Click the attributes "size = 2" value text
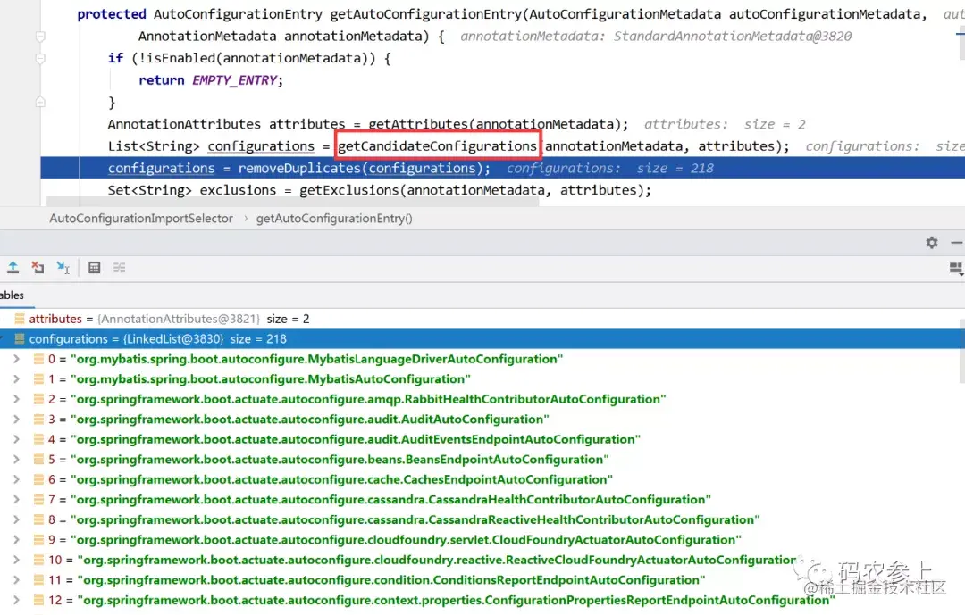 point(288,319)
